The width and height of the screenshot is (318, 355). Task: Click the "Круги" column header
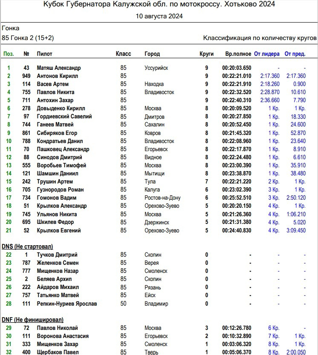point(206,54)
